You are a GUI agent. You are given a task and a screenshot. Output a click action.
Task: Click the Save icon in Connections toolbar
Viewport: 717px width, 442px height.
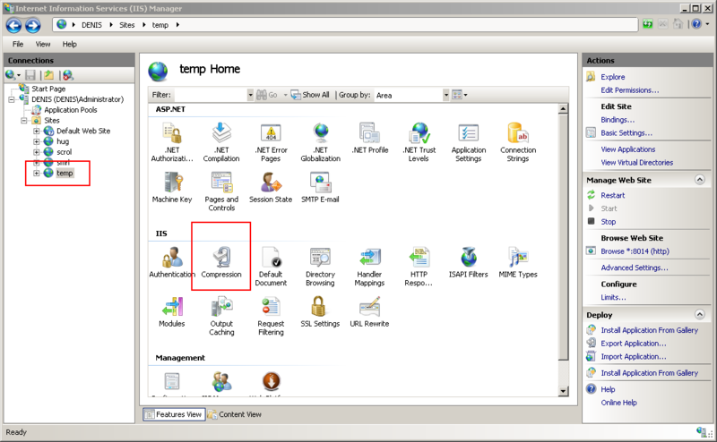30,75
